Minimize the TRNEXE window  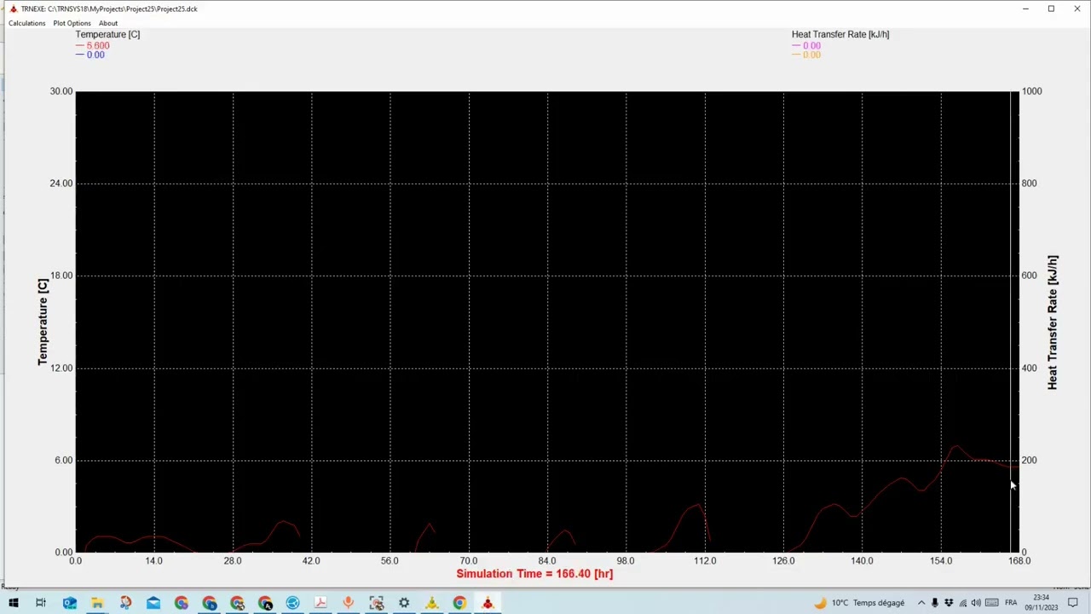(1025, 9)
